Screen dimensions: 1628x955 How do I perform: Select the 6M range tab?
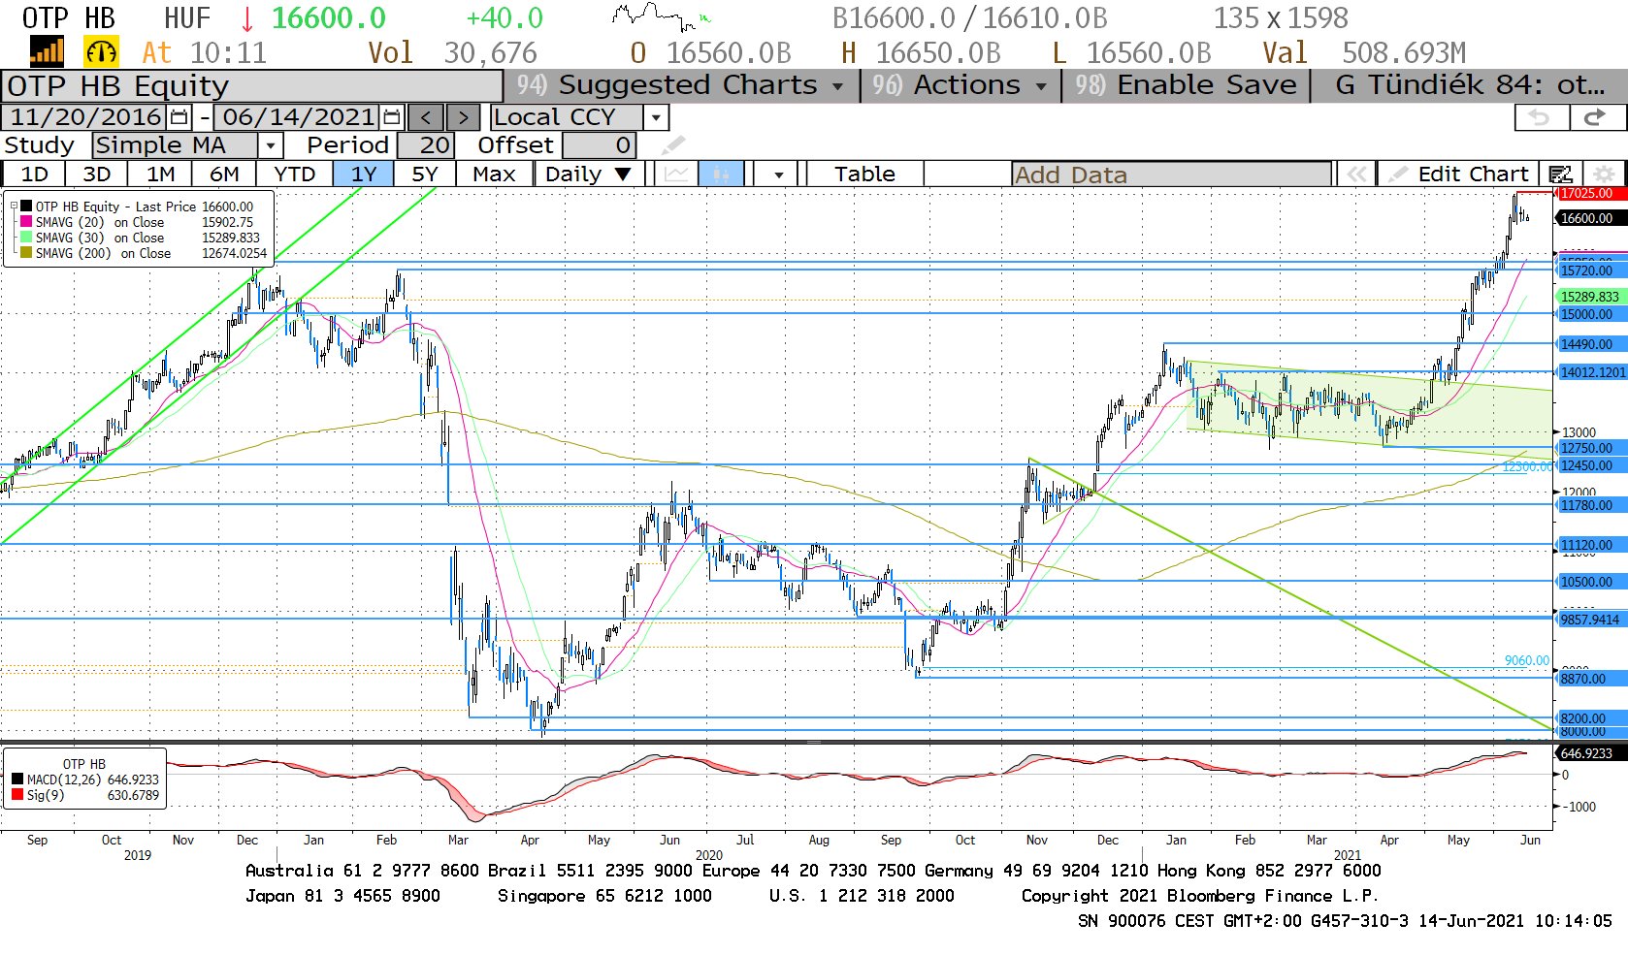click(x=224, y=175)
